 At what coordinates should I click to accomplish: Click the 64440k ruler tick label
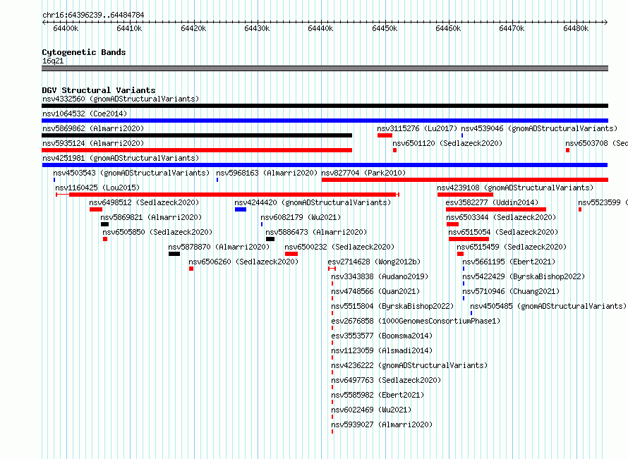(320, 28)
